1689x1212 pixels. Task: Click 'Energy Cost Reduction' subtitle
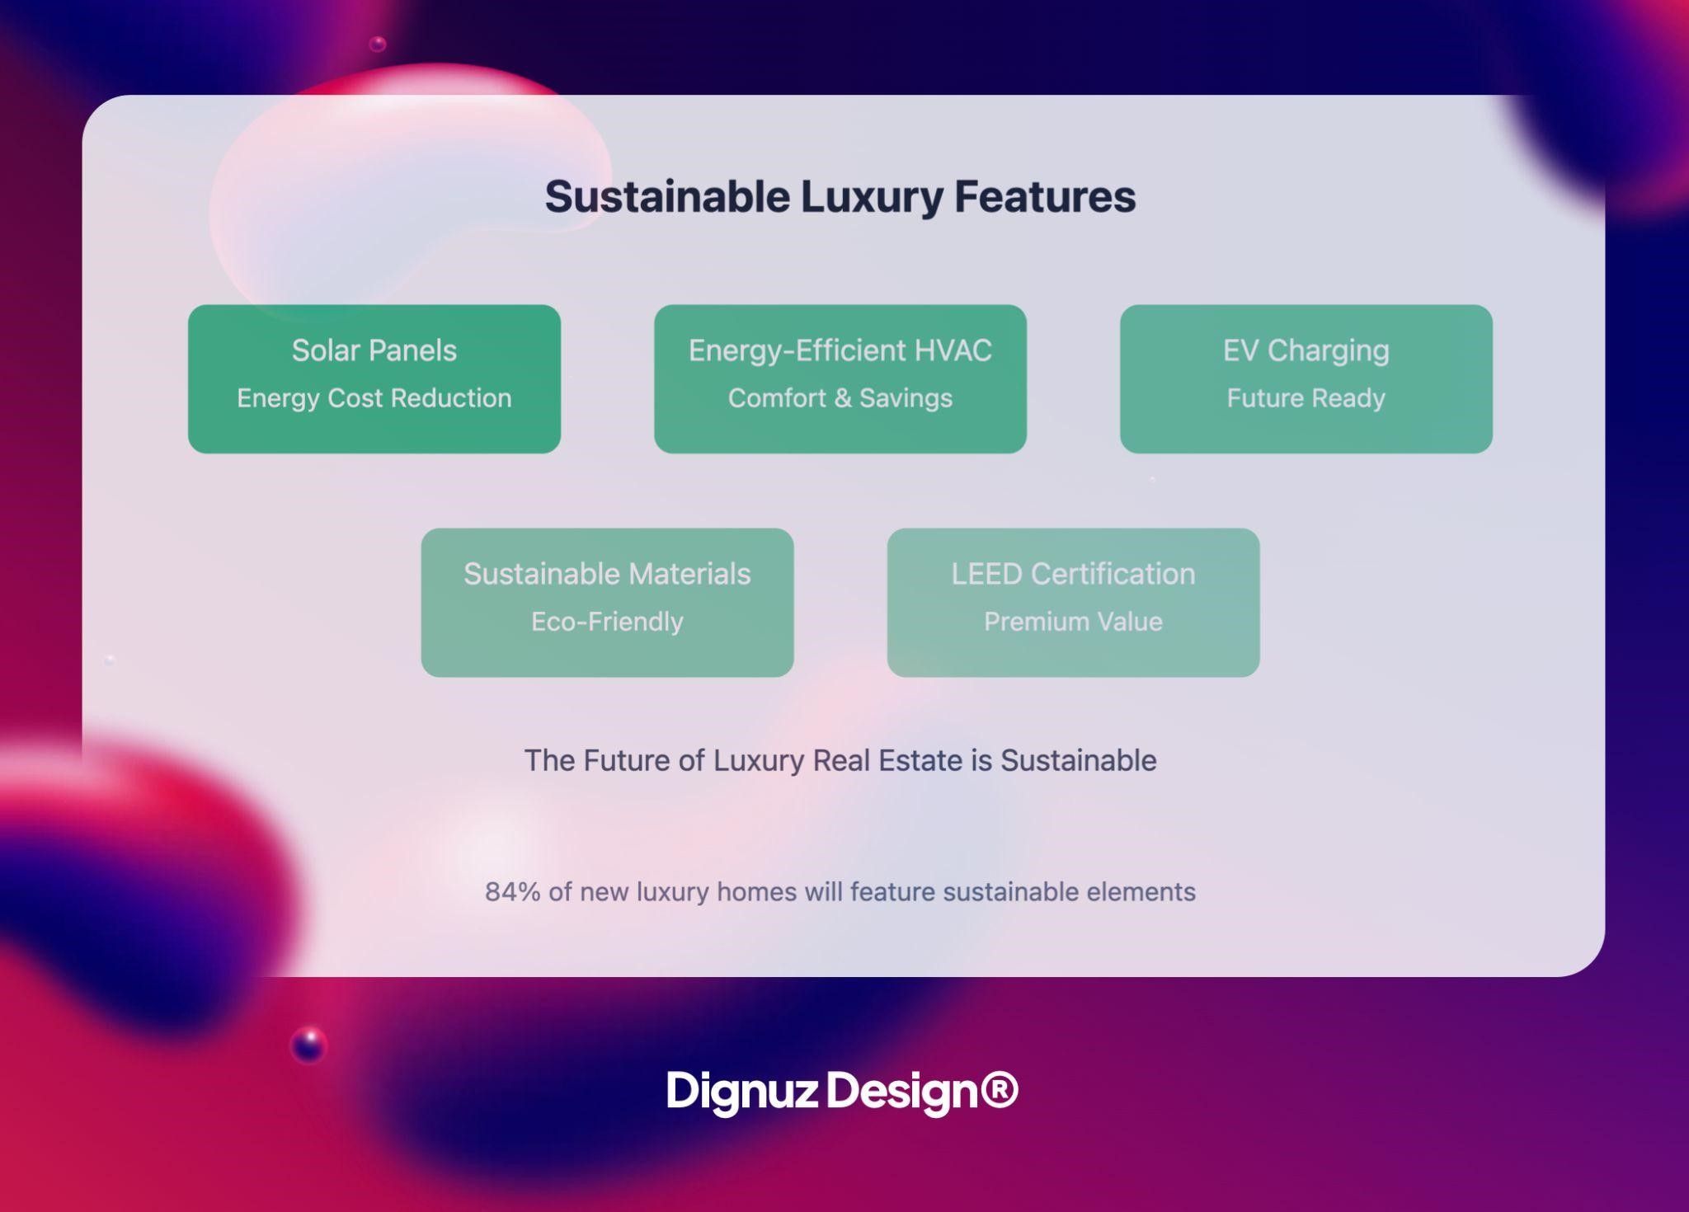tap(374, 398)
